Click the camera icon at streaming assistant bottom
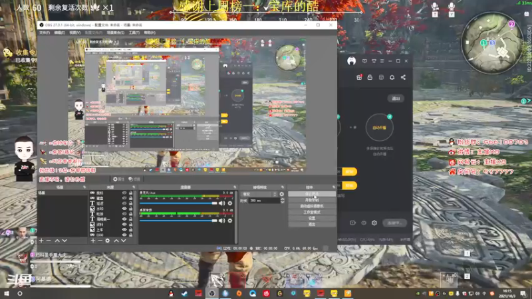 click(353, 223)
